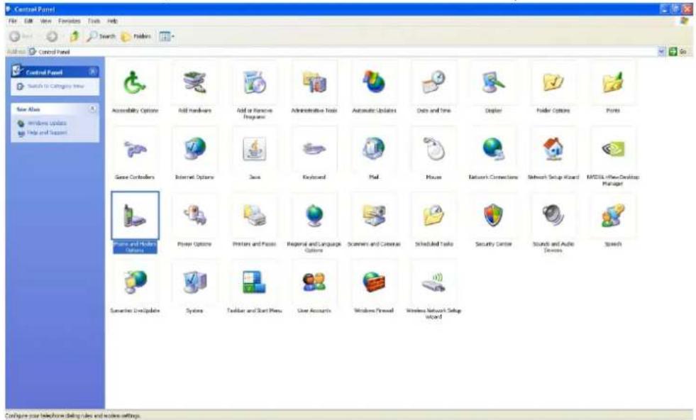Collapse the Control Panel sidebar section
This screenshot has width=696, height=420.
pos(92,72)
